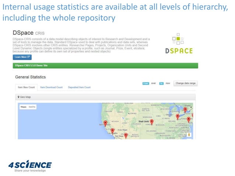The width and height of the screenshot is (235, 176).
Task: Click the Geo Map panel header
Action: pos(105,97)
